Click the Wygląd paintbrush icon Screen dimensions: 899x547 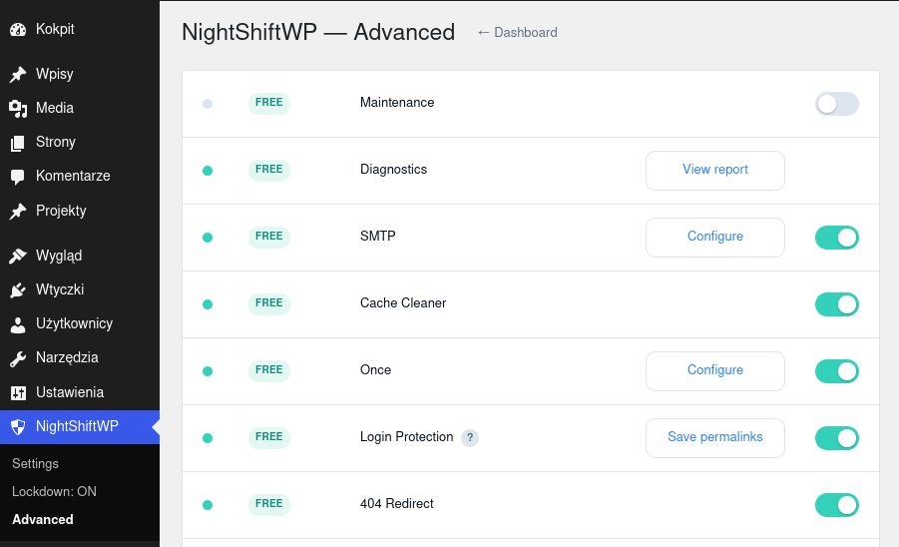pyautogui.click(x=18, y=257)
